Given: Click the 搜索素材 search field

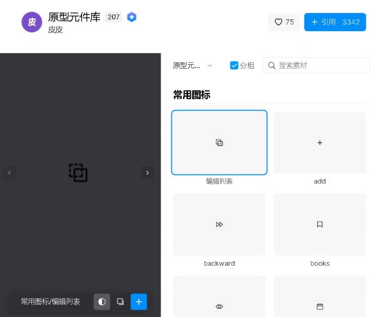Looking at the screenshot, I should tap(316, 66).
